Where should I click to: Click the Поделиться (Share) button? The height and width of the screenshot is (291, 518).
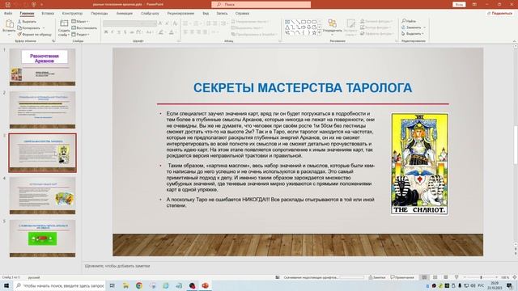[x=500, y=14]
